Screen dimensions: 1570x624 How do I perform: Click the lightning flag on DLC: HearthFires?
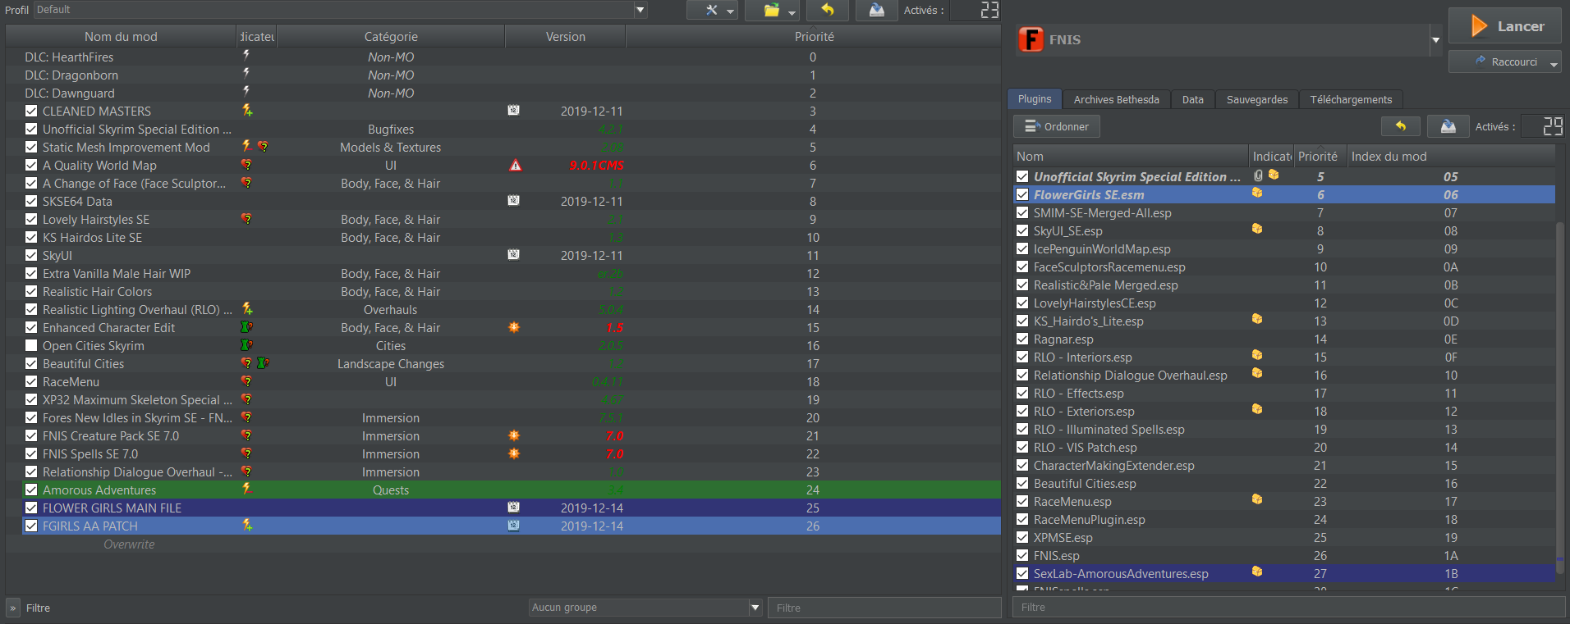click(x=246, y=56)
